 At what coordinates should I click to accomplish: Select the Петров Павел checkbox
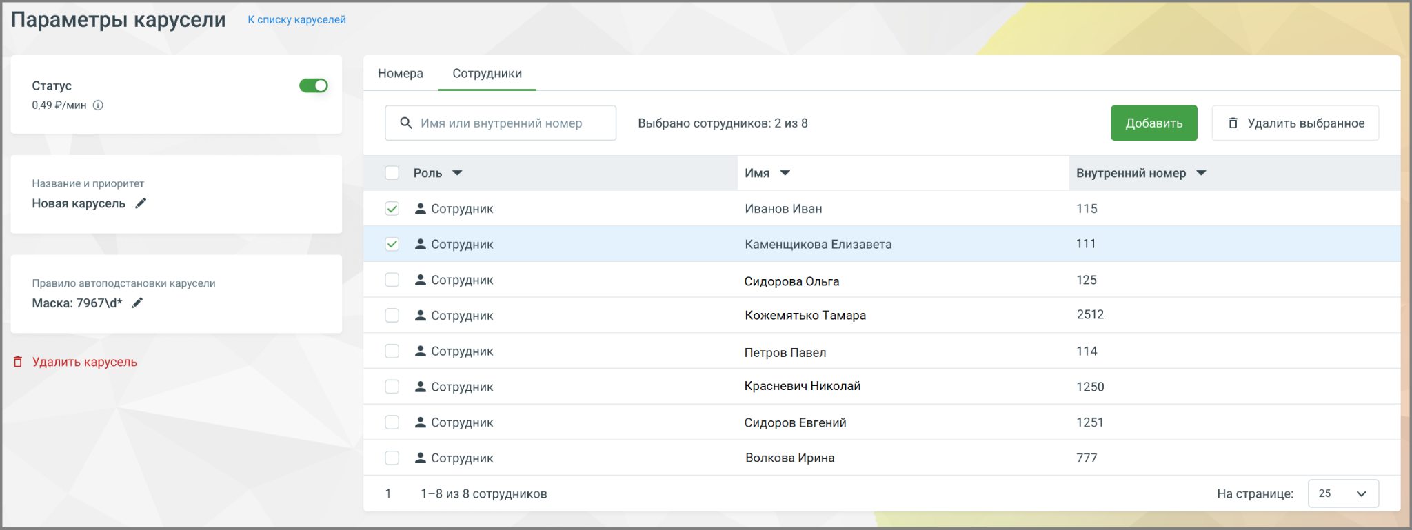point(392,351)
